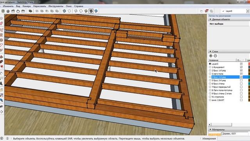The image size is (250, 141).
Task: Click the Измерения label in status bar
Action: pyautogui.click(x=209, y=139)
